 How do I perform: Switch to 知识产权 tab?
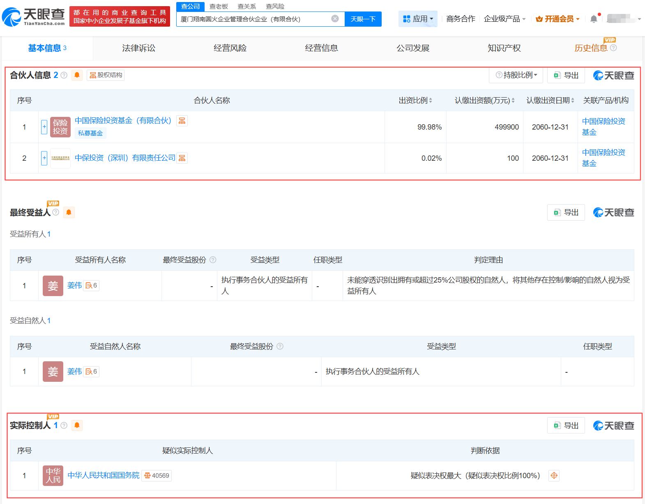[504, 48]
